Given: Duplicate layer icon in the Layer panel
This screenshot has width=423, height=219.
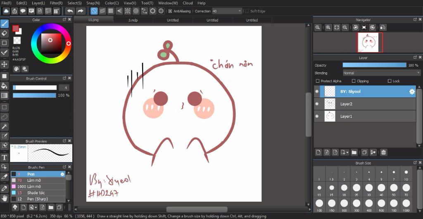Looking at the screenshot, I should click(364, 152).
